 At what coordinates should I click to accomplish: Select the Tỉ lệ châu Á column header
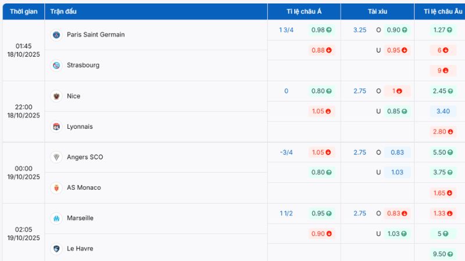(303, 12)
